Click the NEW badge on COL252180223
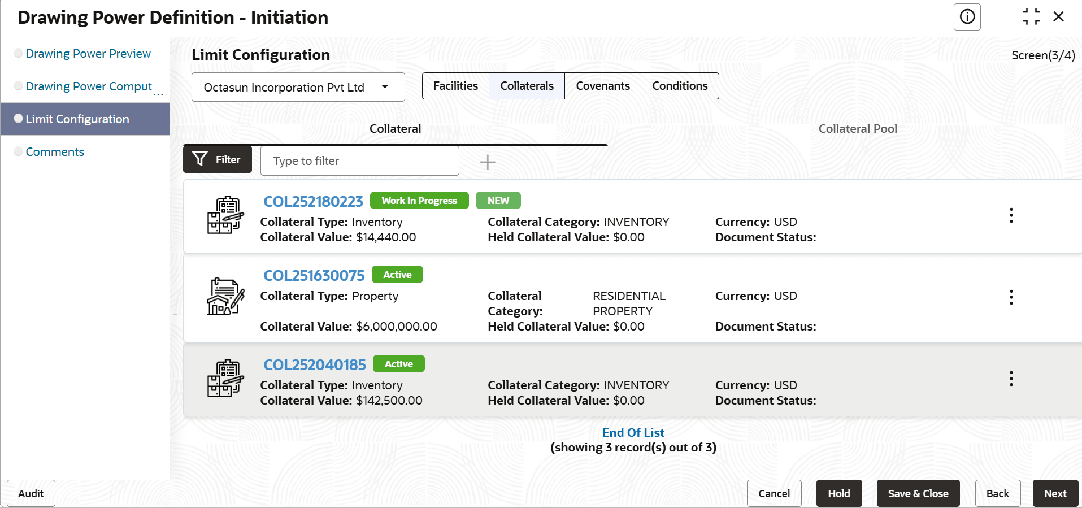This screenshot has height=508, width=1082. [x=498, y=201]
